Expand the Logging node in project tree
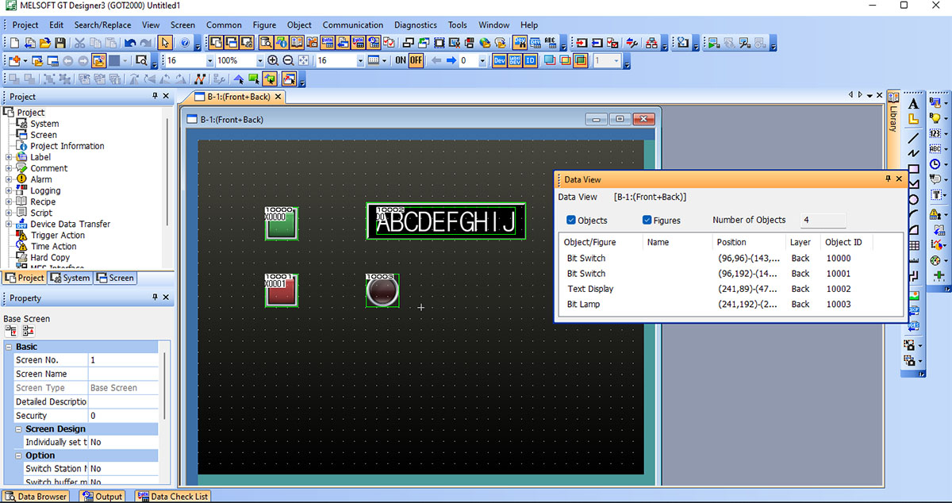This screenshot has height=503, width=952. [9, 190]
